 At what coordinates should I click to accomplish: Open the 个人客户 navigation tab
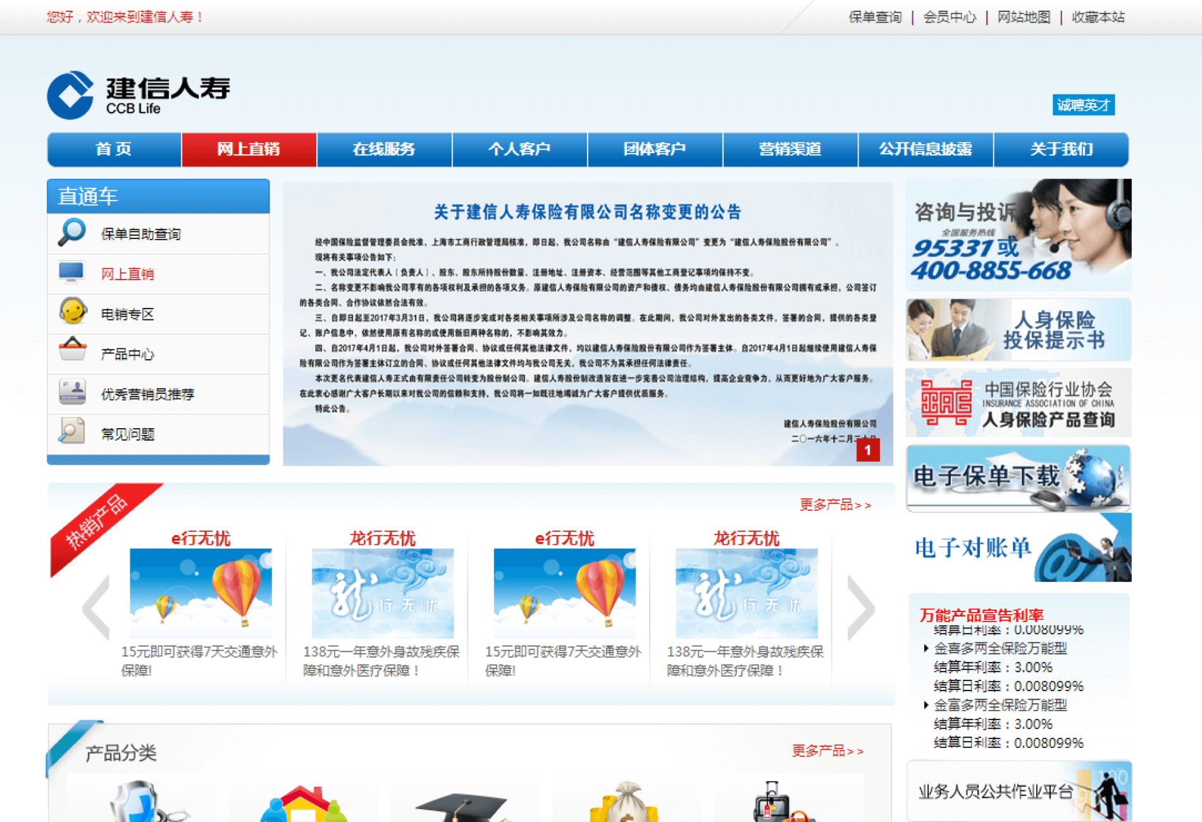[x=519, y=149]
